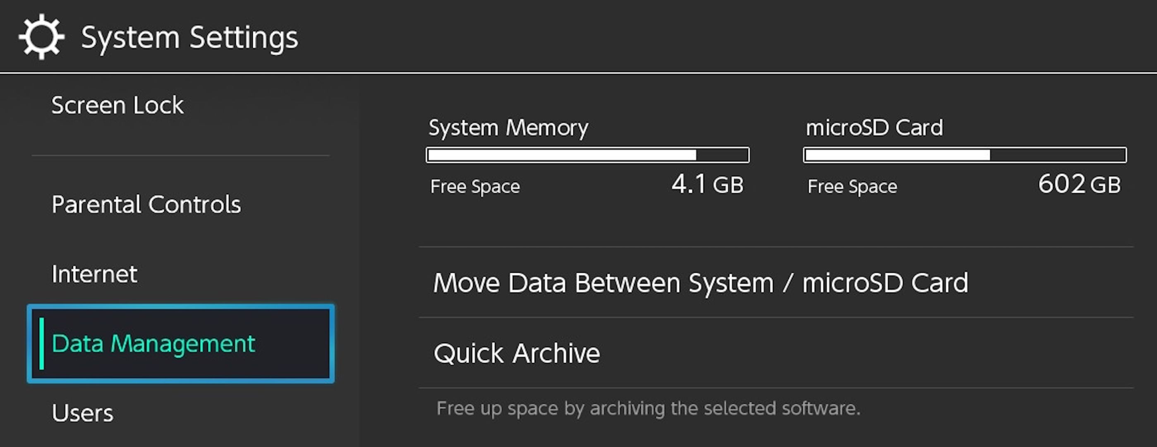Click the green marker beside Data Management
The width and height of the screenshot is (1157, 447).
pos(42,344)
